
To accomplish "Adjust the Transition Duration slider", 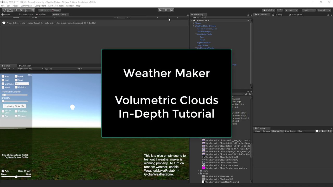I will 15,95.
